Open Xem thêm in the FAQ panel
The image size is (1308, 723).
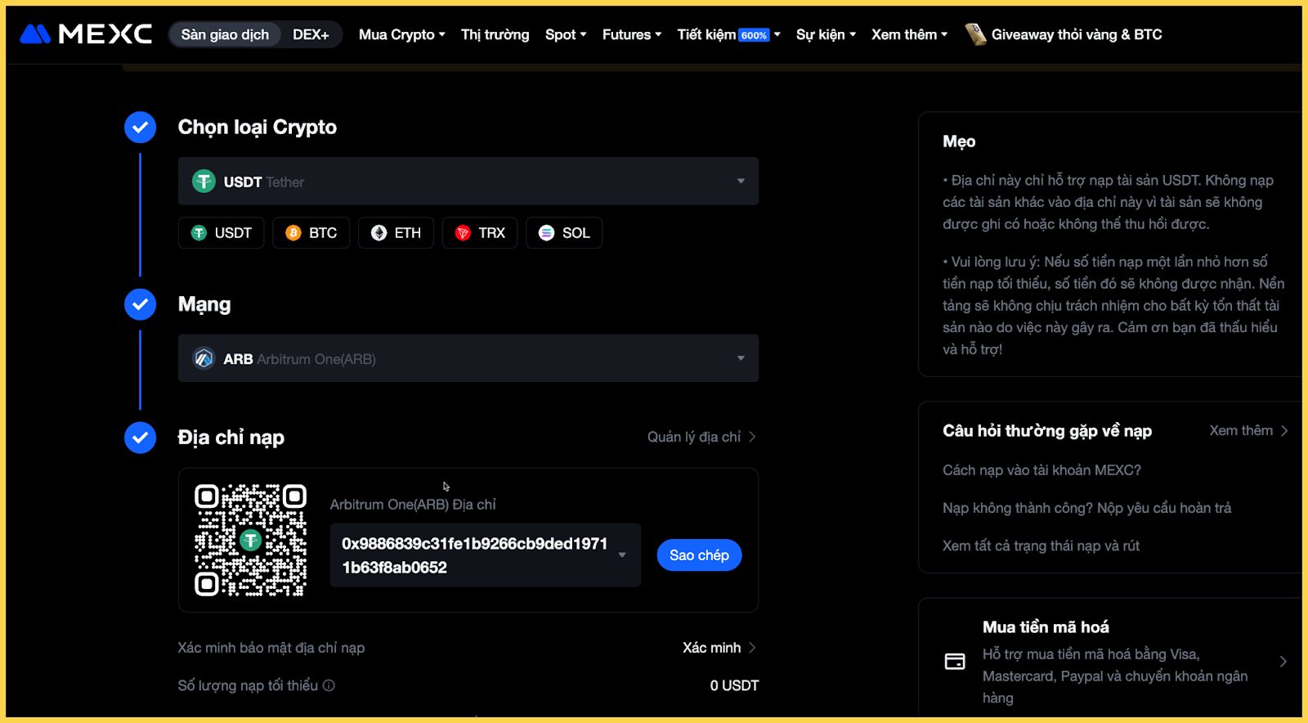pos(1248,430)
